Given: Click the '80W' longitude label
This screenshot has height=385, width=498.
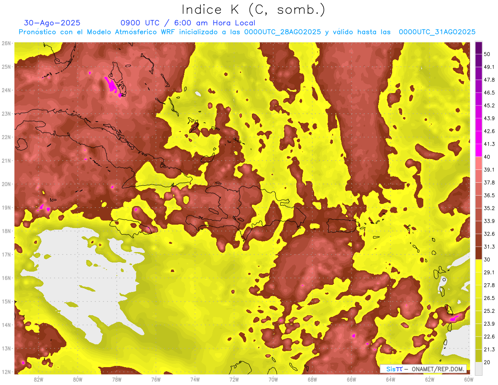Looking at the screenshot, I should pos(78,379).
